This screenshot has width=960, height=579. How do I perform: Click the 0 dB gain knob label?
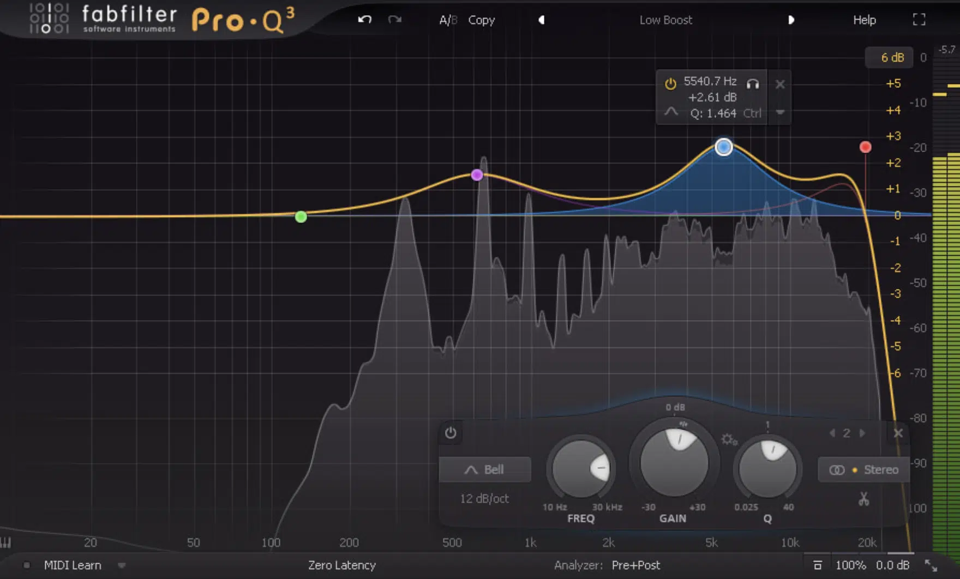[675, 407]
